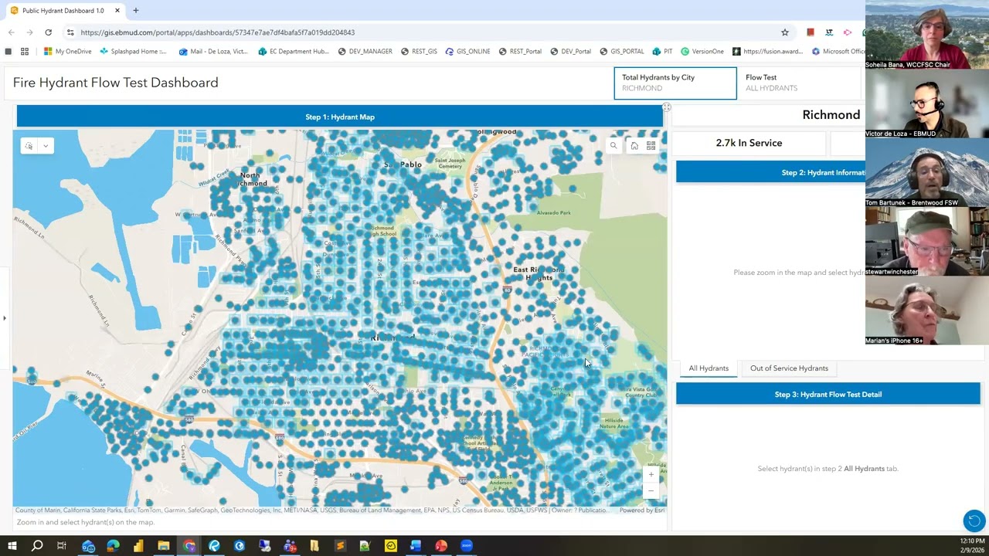The height and width of the screenshot is (556, 989).
Task: Reload the page
Action: pyautogui.click(x=48, y=32)
